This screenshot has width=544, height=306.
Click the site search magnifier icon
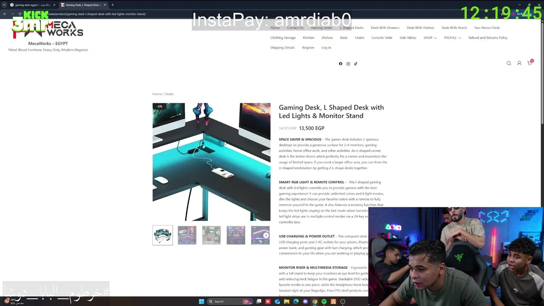pyautogui.click(x=509, y=63)
